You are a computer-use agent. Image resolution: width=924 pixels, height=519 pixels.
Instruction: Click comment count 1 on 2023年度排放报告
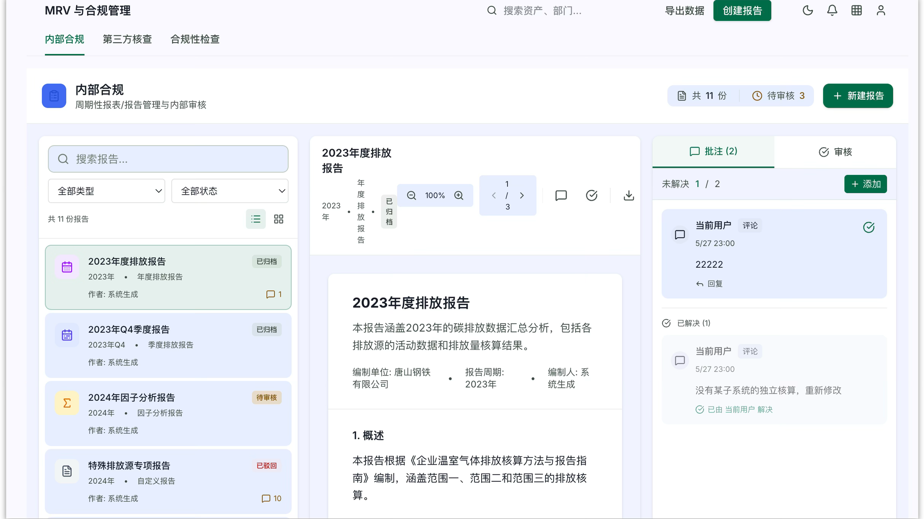(x=274, y=294)
